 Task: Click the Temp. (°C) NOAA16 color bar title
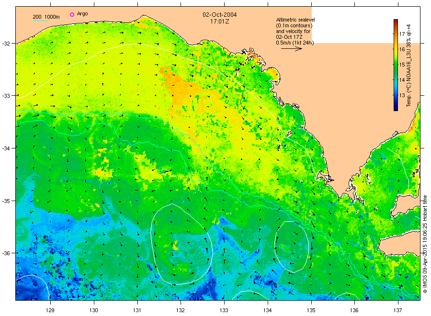(x=409, y=66)
